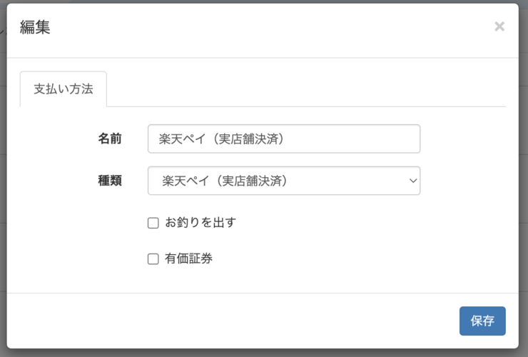The width and height of the screenshot is (528, 357).
Task: Place the cursor after 楽天ペイ（実店舗決済） in the 名前 field
Action: point(286,139)
